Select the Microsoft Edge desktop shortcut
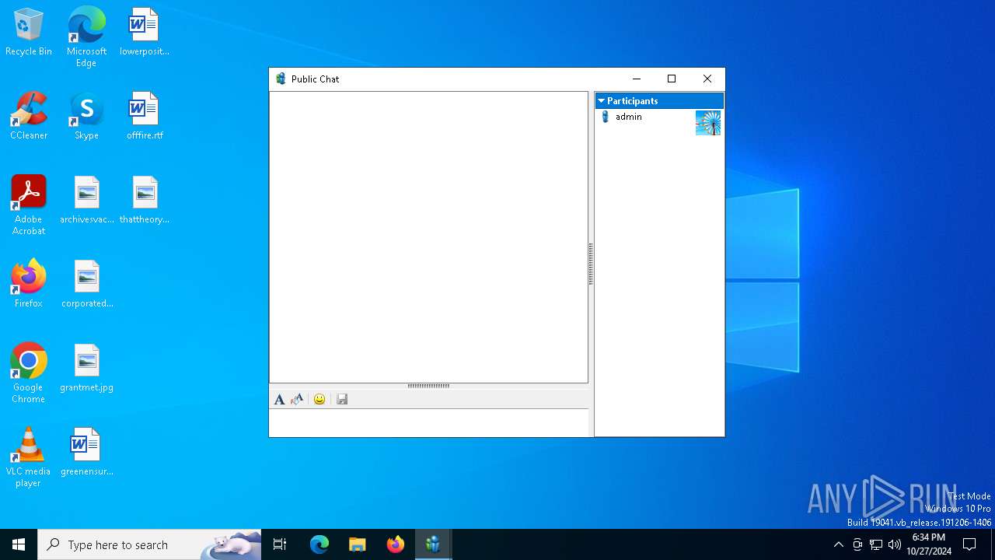995x560 pixels. click(86, 37)
